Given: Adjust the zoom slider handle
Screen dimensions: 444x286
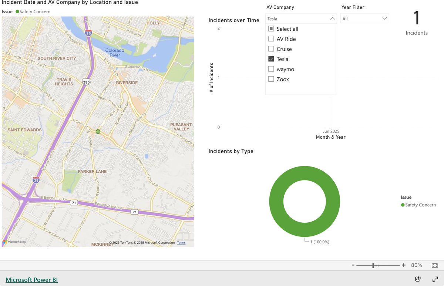Looking at the screenshot, I should [x=373, y=265].
